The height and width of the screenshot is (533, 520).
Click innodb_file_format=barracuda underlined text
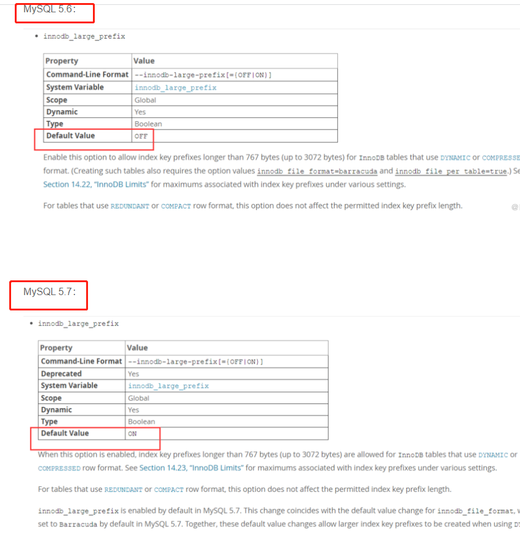pyautogui.click(x=317, y=172)
